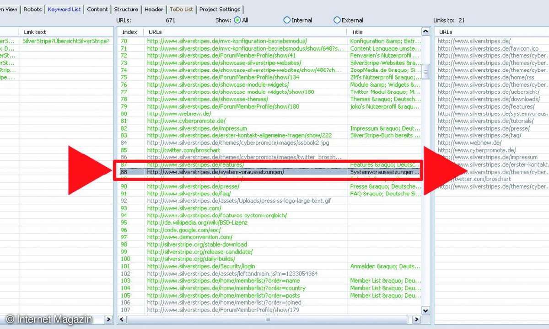The width and height of the screenshot is (549, 329).
Task: Click SilverStripe?ÜbersichtSilverStripe? link text entry
Action: pos(66,41)
